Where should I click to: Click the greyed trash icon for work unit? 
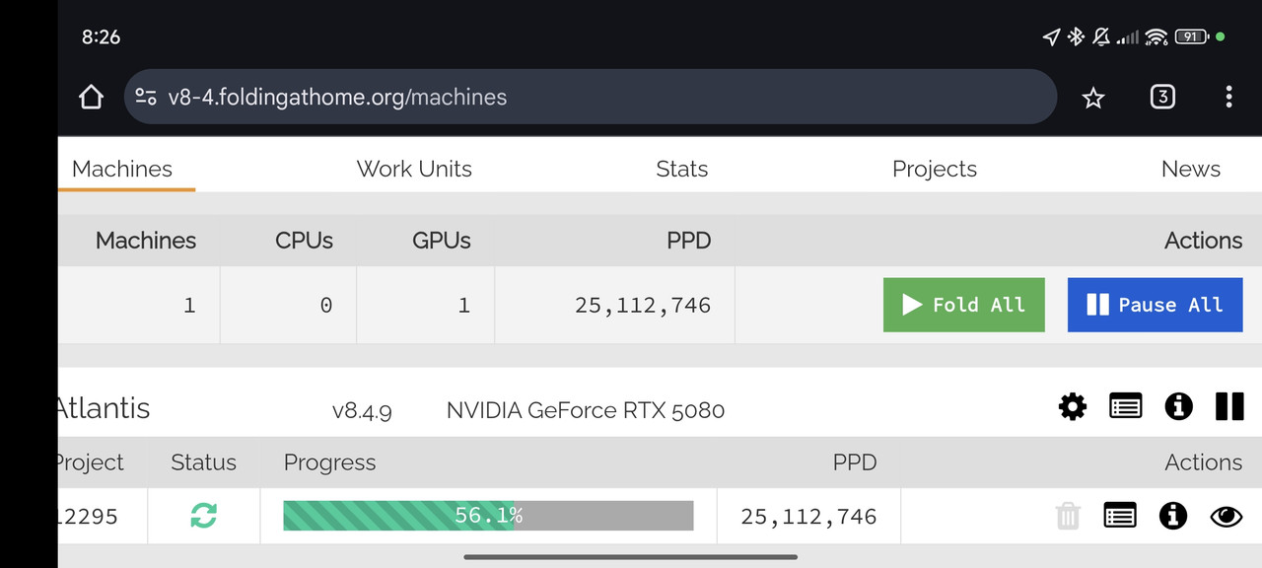point(1068,516)
